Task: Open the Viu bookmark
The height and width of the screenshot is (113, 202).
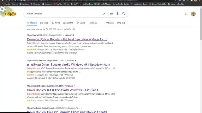Action: pos(67,4)
